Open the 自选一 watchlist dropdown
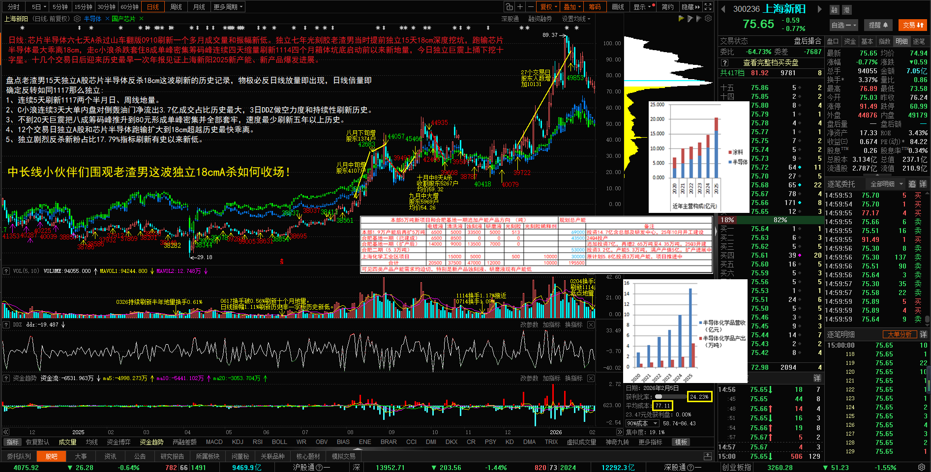Image resolution: width=931 pixels, height=472 pixels. pos(844,25)
